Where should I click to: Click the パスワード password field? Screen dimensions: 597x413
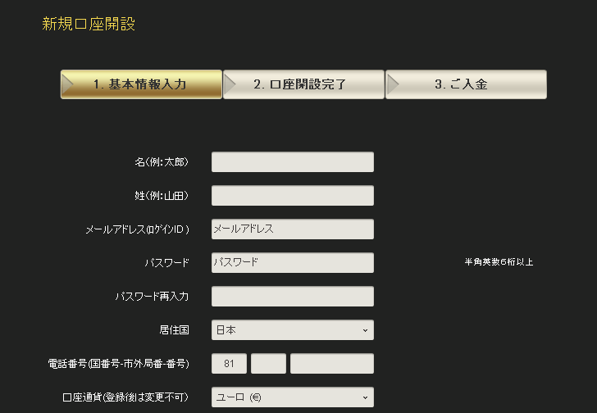pyautogui.click(x=293, y=262)
